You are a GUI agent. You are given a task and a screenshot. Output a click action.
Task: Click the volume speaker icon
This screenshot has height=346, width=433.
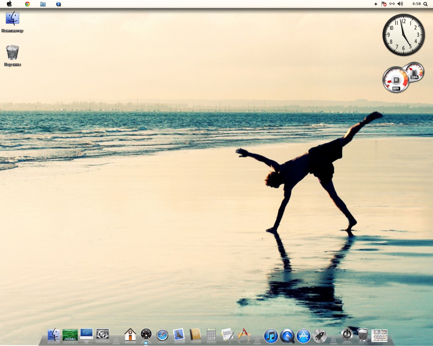click(x=400, y=4)
